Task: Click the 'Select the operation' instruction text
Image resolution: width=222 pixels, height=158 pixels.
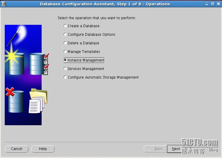Action: (97, 18)
